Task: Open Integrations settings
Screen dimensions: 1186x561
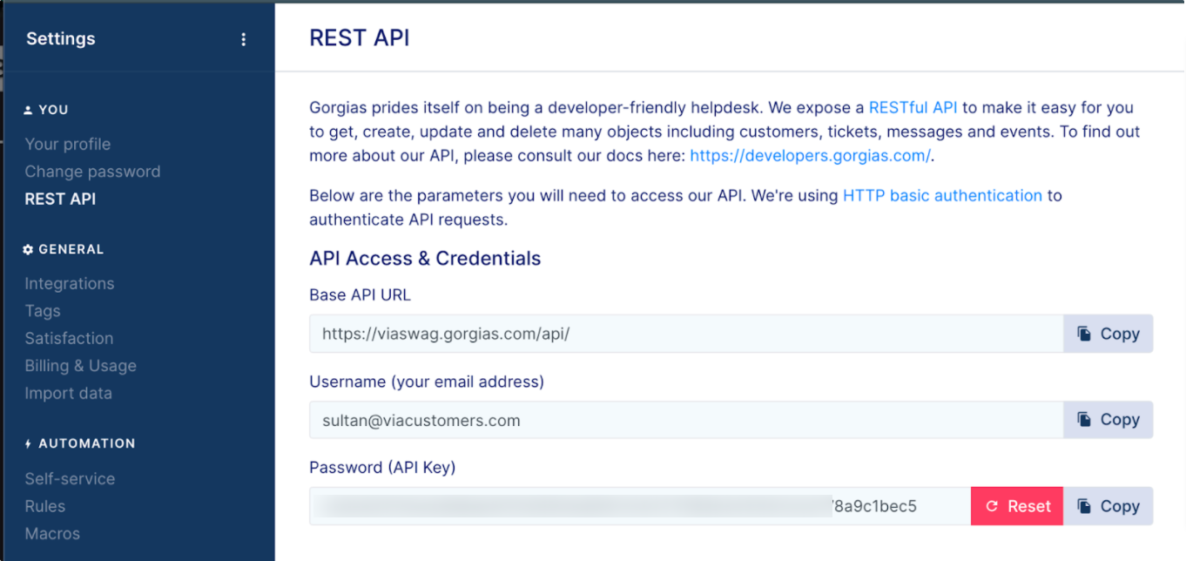Action: (70, 283)
